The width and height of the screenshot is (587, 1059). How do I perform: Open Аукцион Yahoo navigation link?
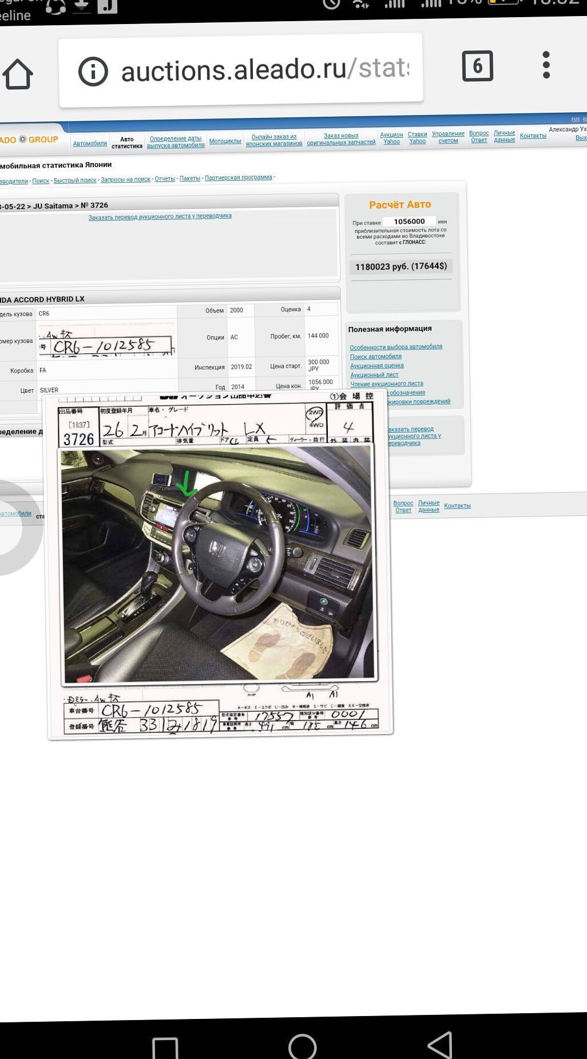tap(392, 138)
